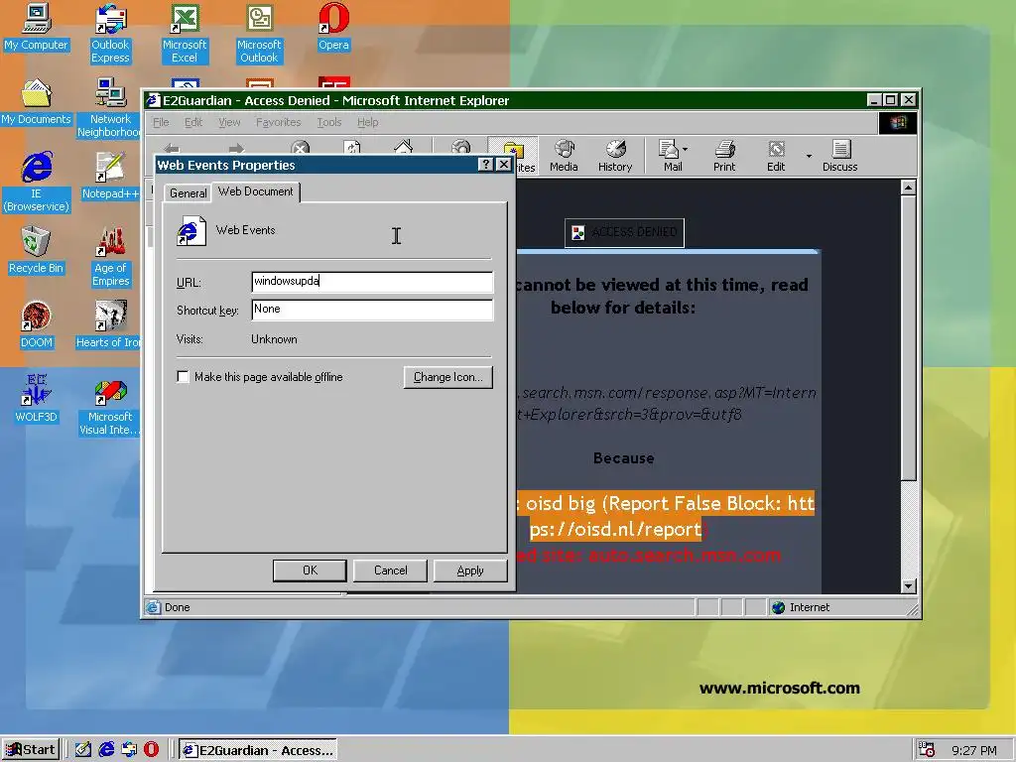Image resolution: width=1016 pixels, height=762 pixels.
Task: Click the ACCESS DENIED broken image
Action: pyautogui.click(x=625, y=232)
